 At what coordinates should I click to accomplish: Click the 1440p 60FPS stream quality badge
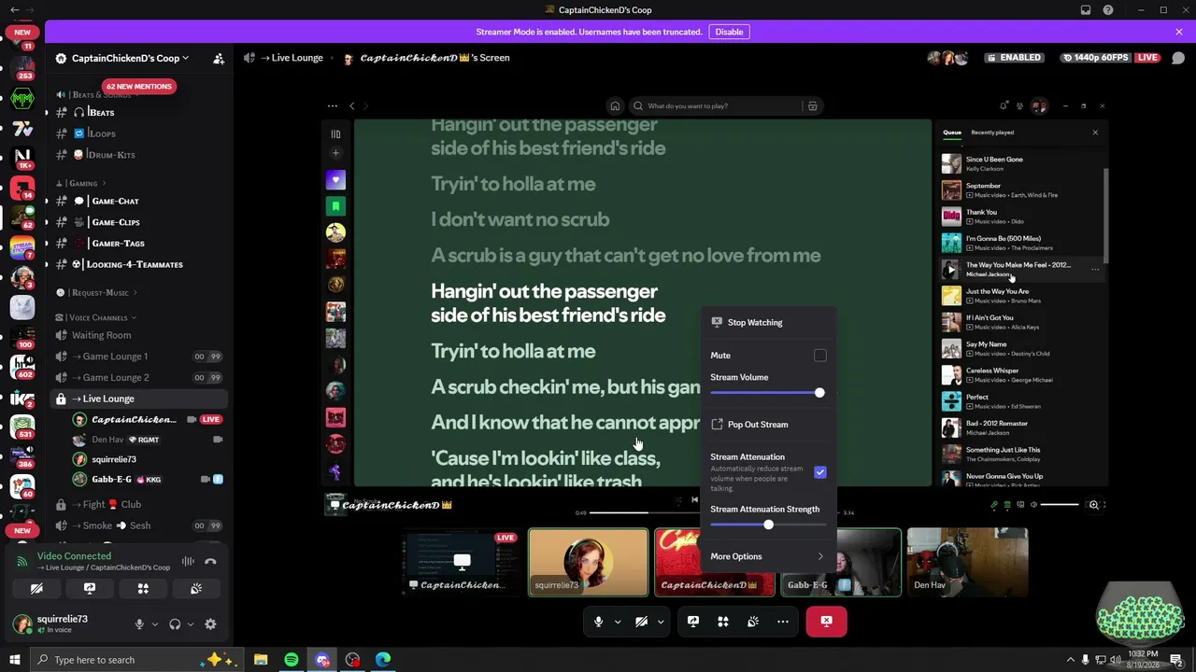[x=1097, y=58]
